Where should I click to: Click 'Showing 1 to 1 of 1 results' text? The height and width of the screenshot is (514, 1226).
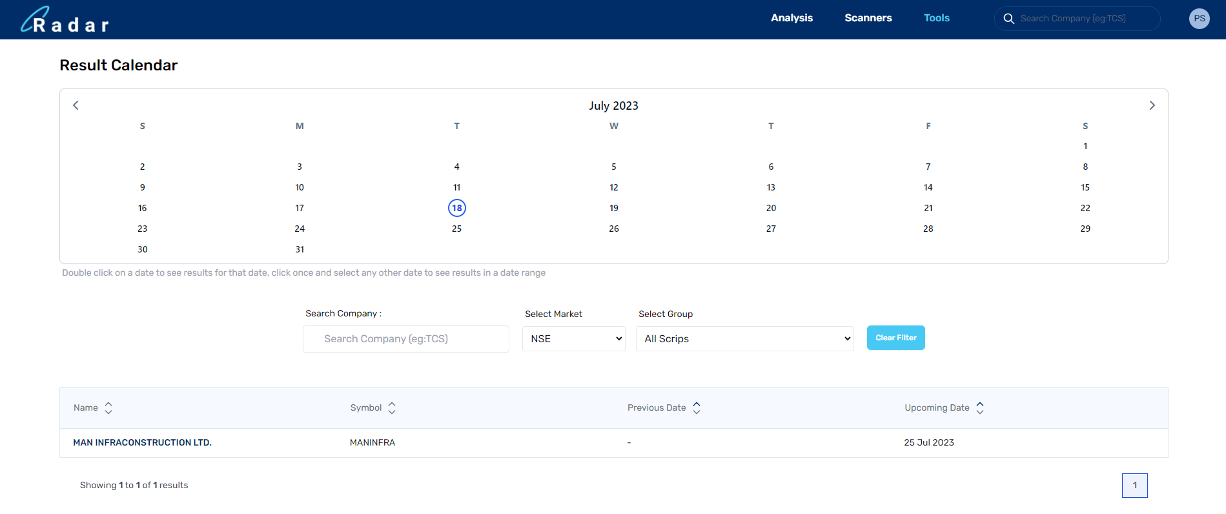134,486
